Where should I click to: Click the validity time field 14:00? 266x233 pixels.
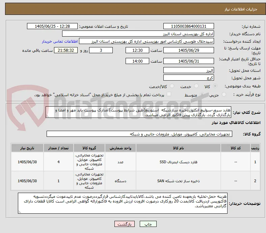pyautogui.click(x=137, y=61)
